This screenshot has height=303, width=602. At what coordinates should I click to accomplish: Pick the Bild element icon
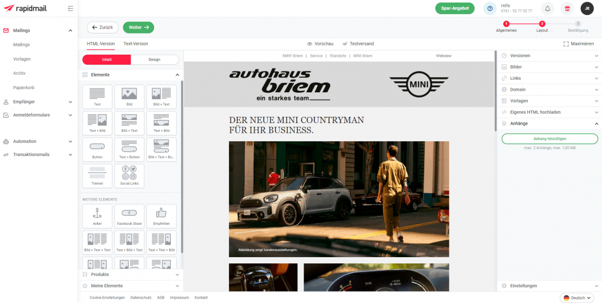click(129, 96)
